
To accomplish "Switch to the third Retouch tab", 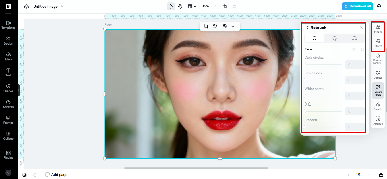I will (354, 38).
